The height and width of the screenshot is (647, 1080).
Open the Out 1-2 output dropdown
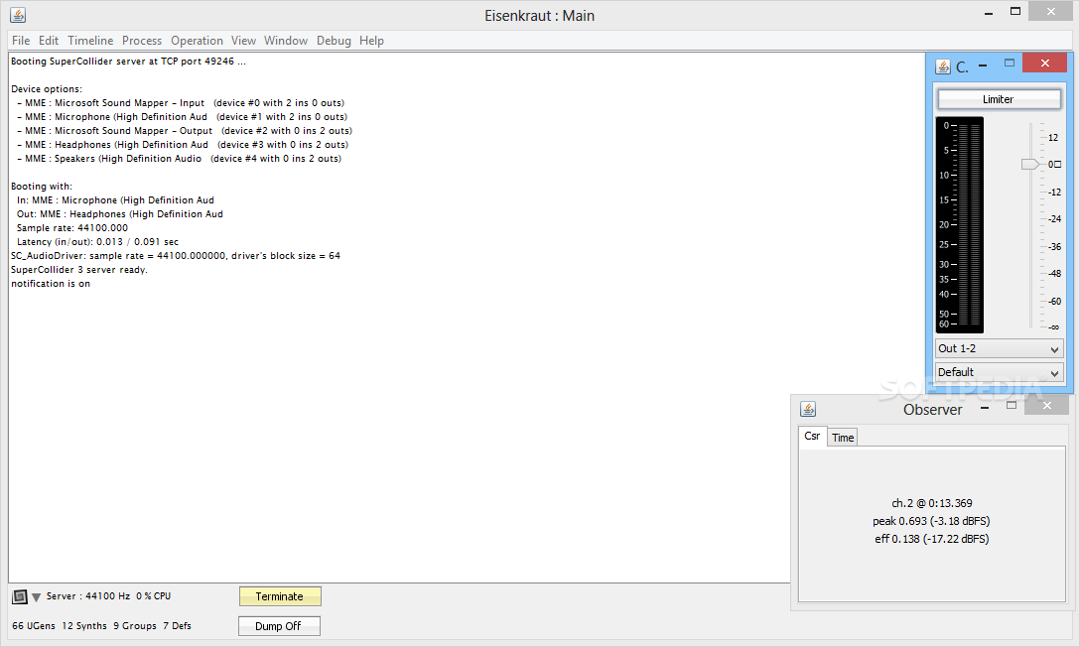[x=999, y=349]
